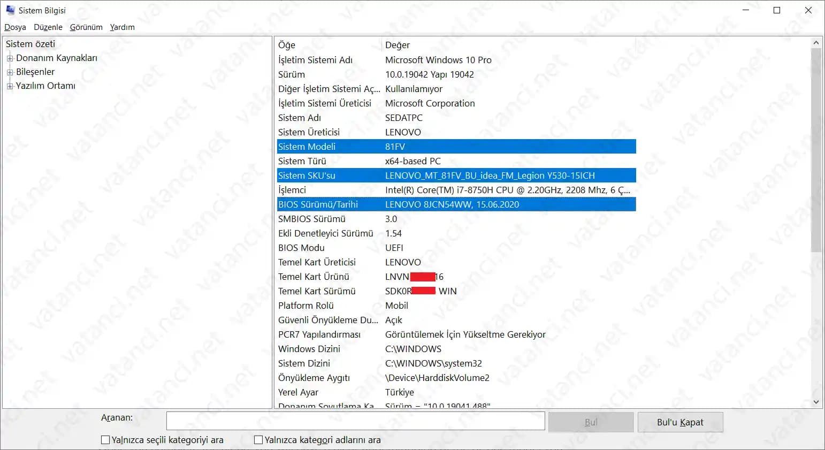Click the Bul search button
This screenshot has width=825, height=450.
click(591, 422)
